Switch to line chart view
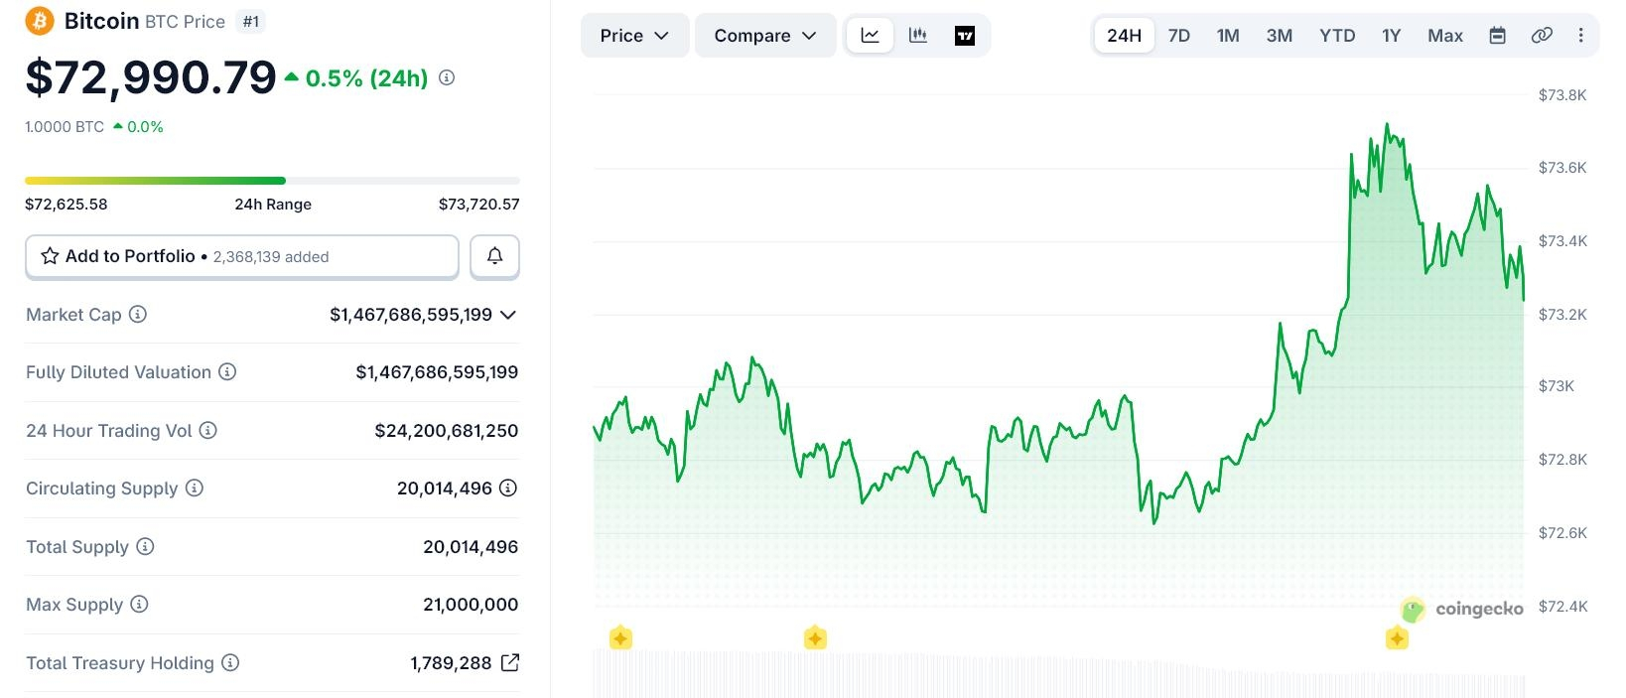This screenshot has height=698, width=1626. 871,36
